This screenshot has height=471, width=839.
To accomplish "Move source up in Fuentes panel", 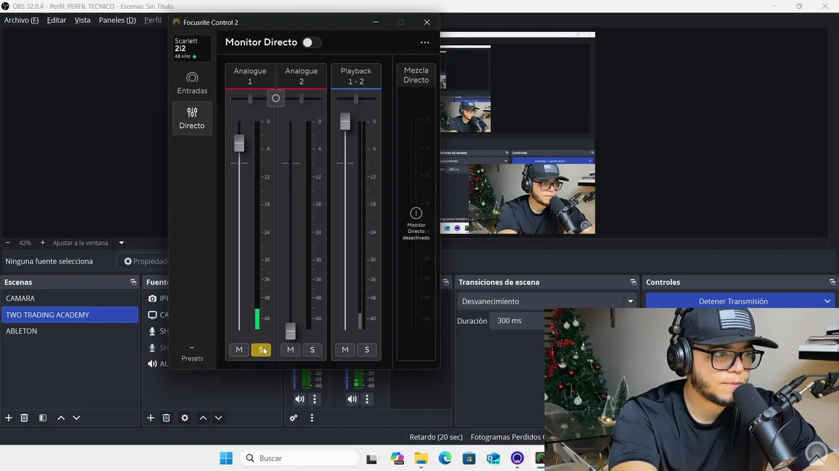I will click(x=203, y=418).
